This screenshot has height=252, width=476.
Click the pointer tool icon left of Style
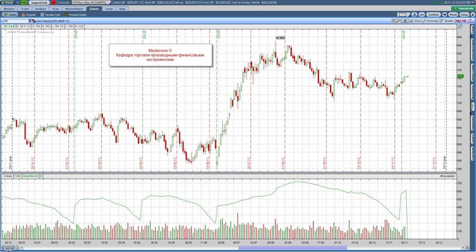pyautogui.click(x=394, y=21)
